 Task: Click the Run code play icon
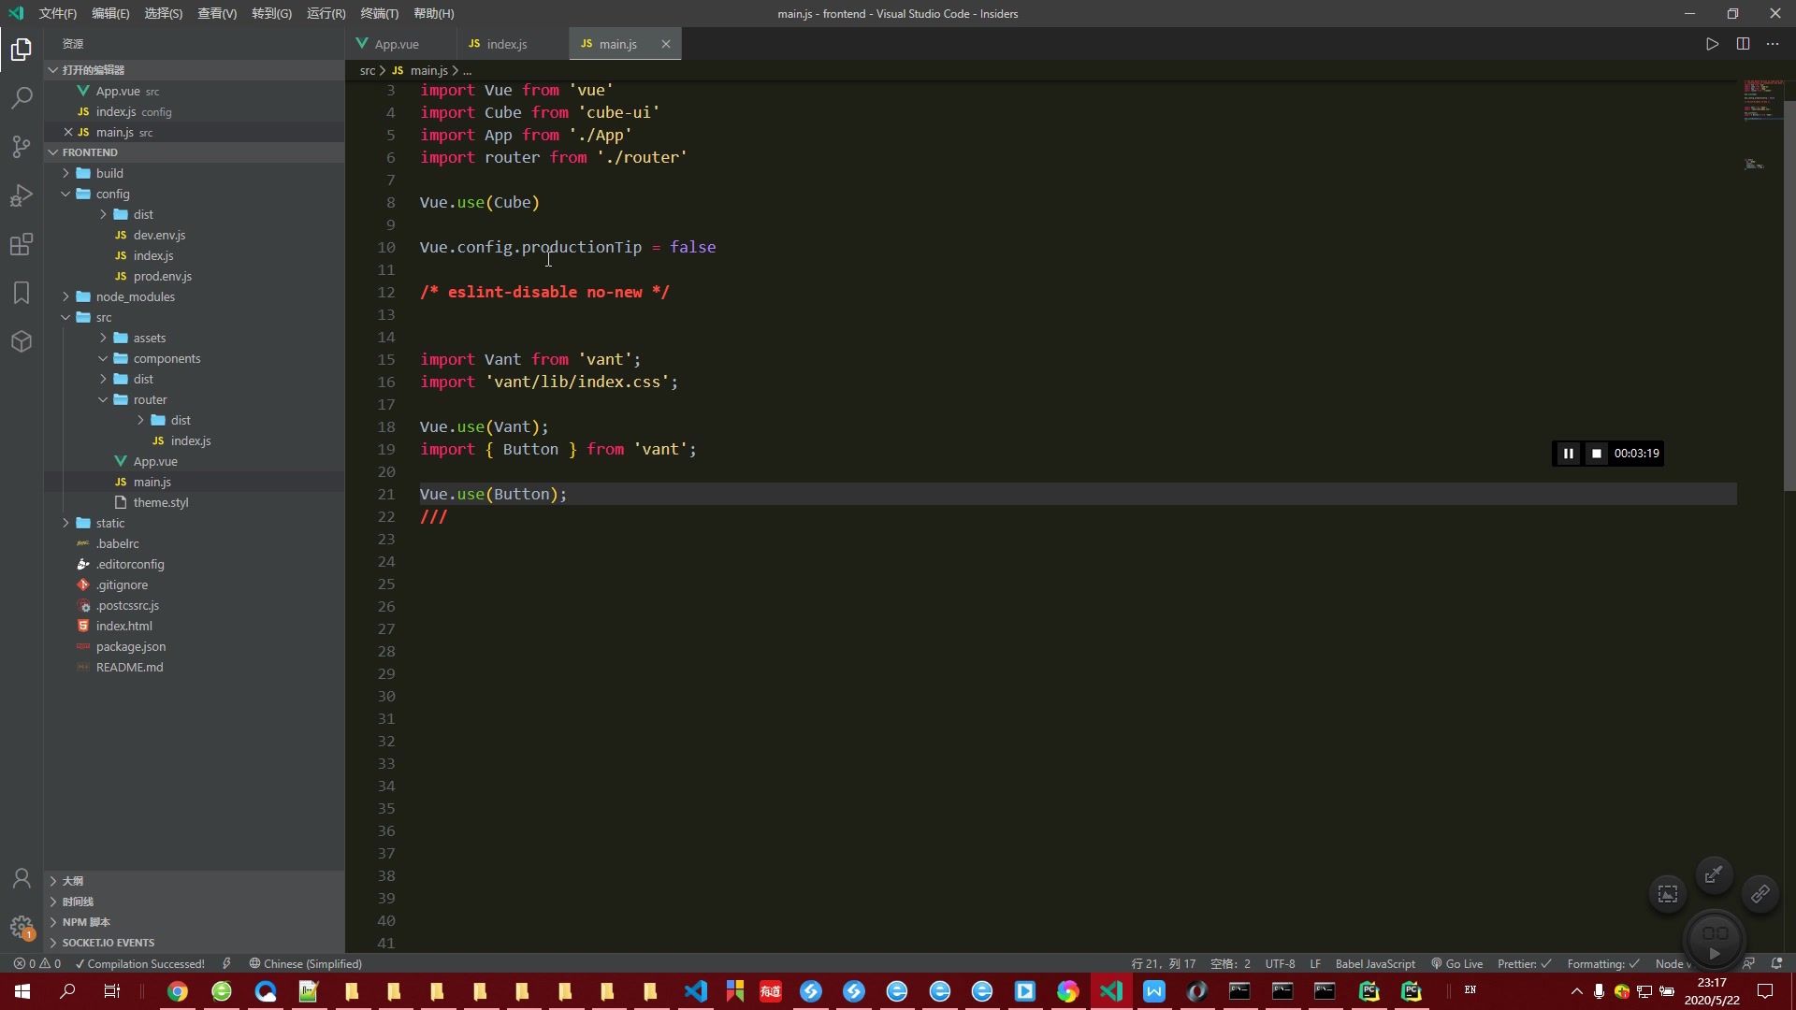(1712, 44)
